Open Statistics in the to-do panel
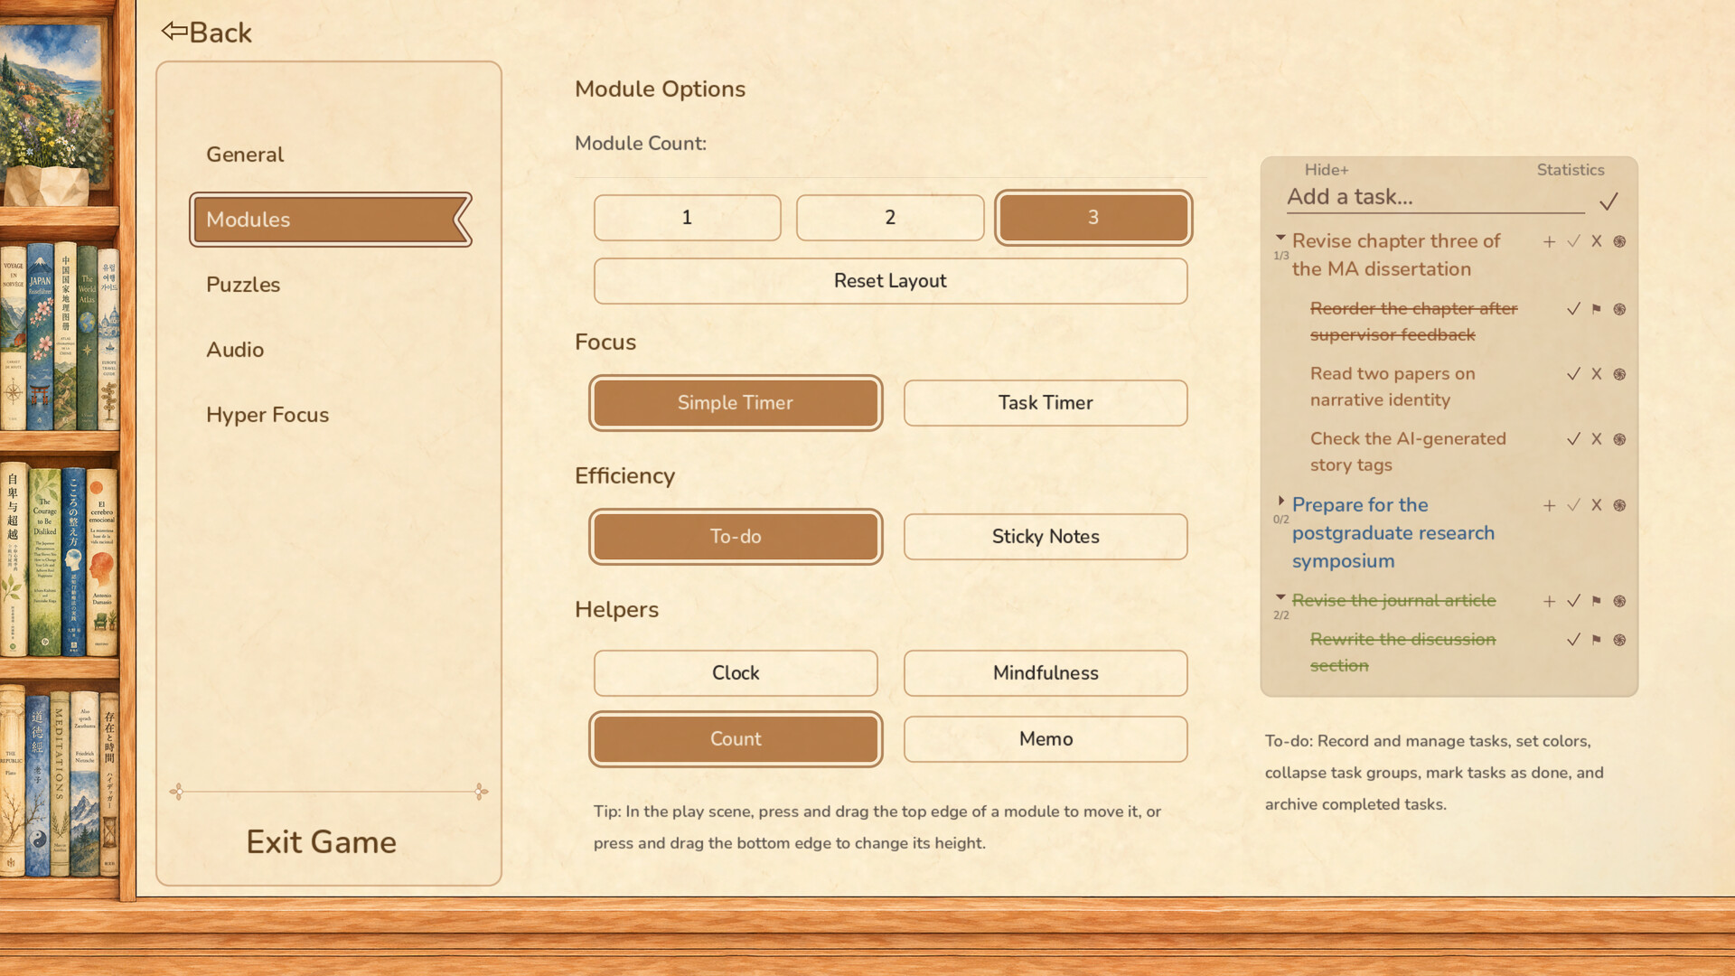 (x=1571, y=170)
